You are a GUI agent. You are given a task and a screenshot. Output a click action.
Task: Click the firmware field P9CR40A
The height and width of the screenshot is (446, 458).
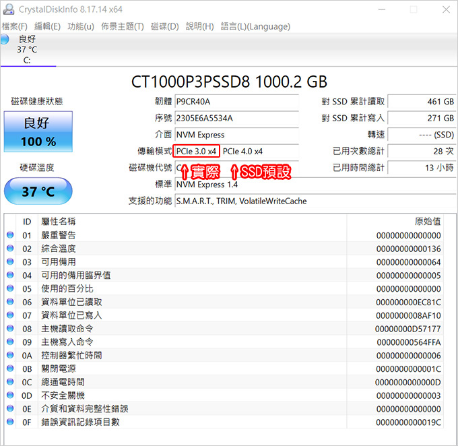(236, 102)
